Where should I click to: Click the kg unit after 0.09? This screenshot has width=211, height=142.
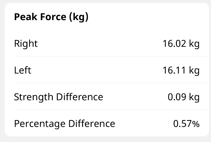tap(194, 97)
